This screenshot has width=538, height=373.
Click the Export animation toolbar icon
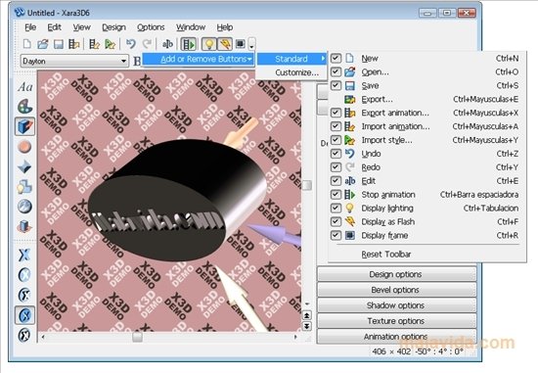[73, 44]
